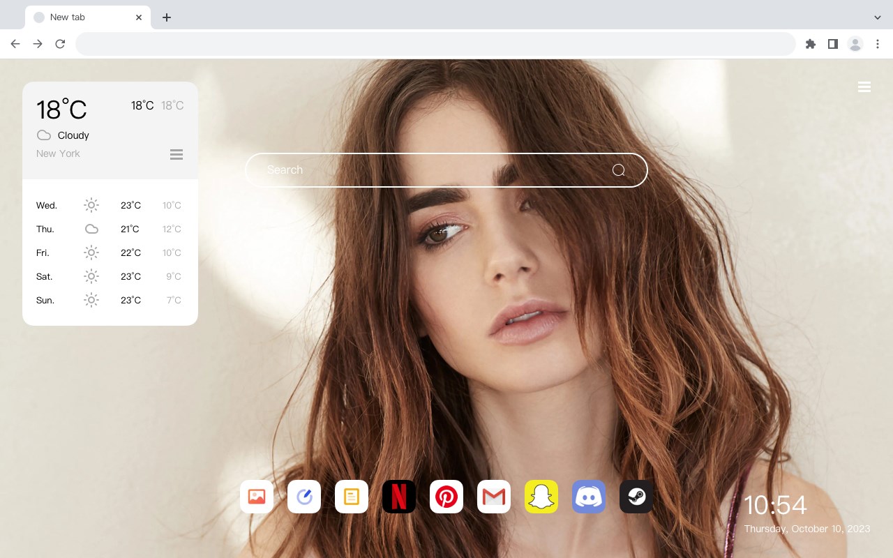
Task: Click into the page Search field
Action: [446, 170]
